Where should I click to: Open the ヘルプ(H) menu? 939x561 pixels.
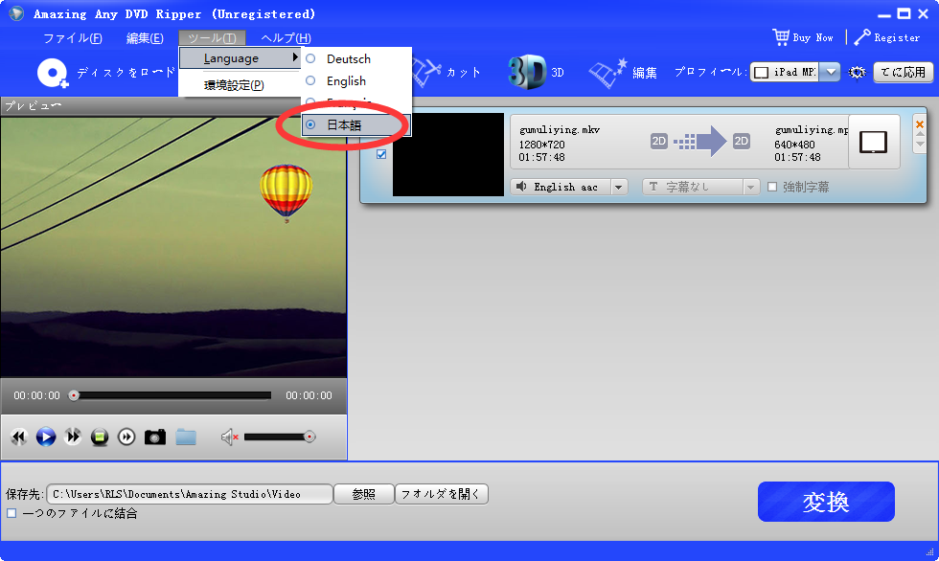[x=286, y=38]
